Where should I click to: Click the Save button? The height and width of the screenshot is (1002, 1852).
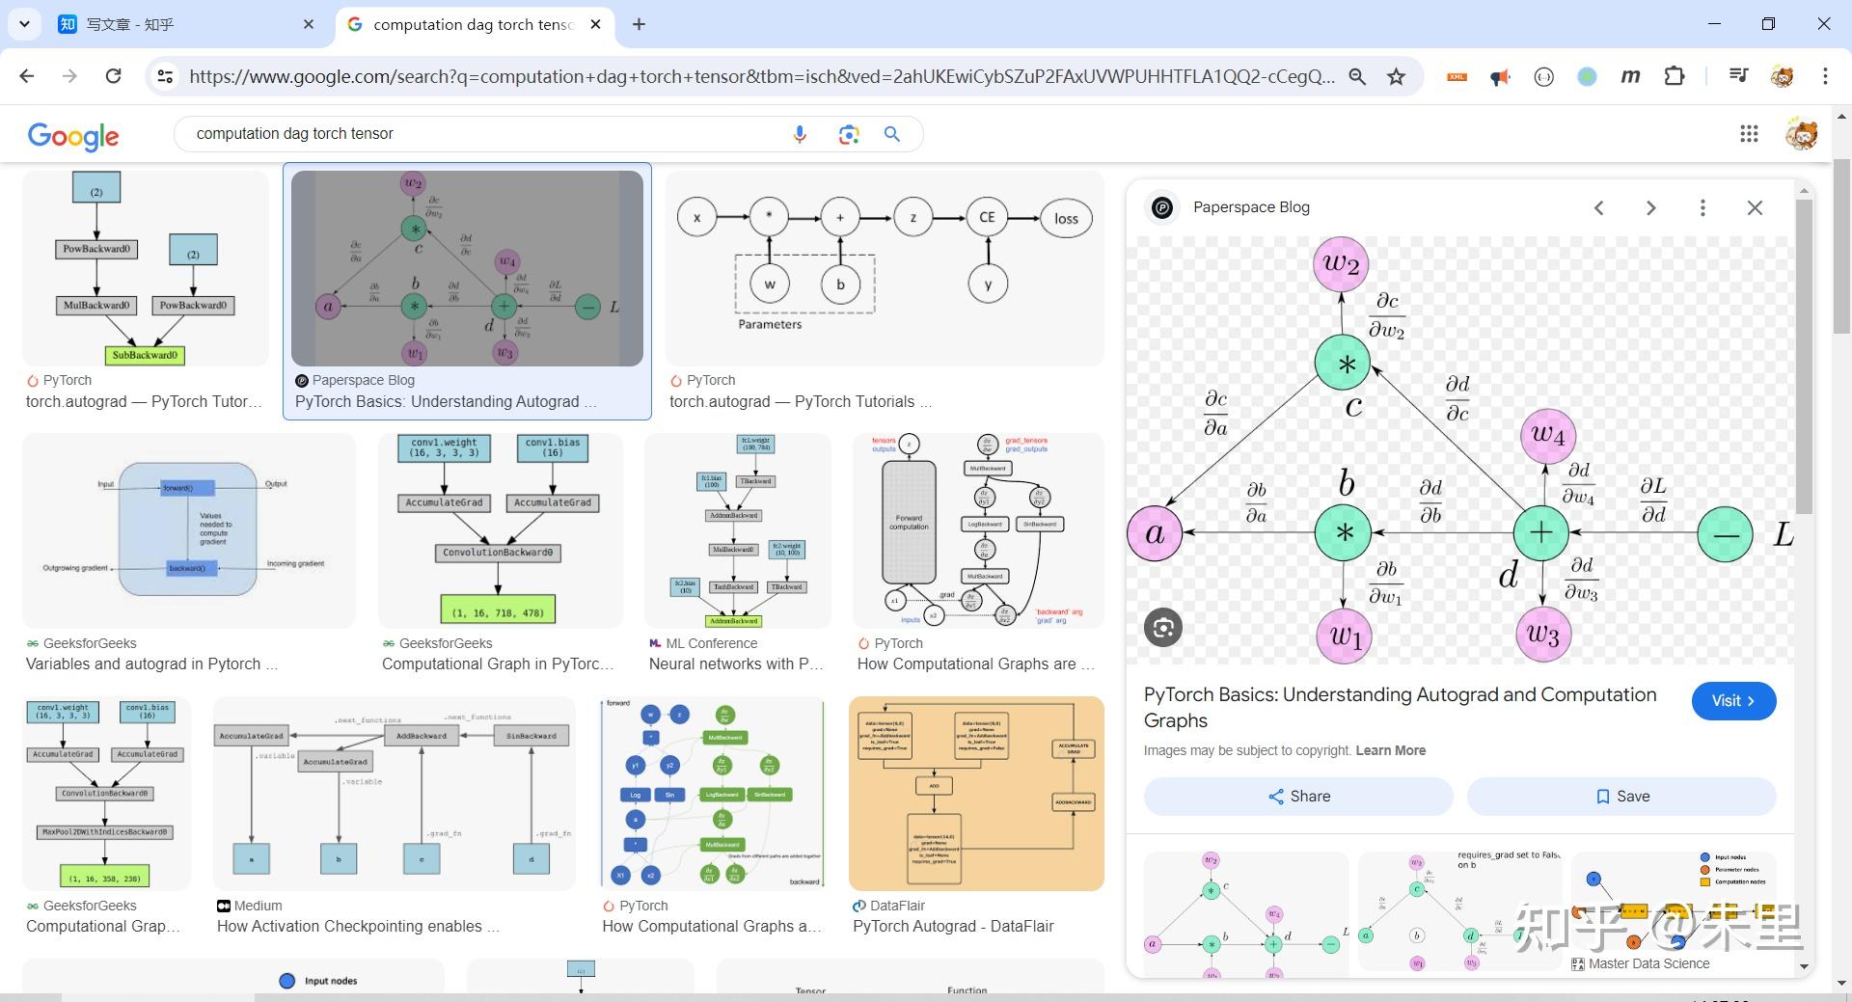click(1621, 797)
